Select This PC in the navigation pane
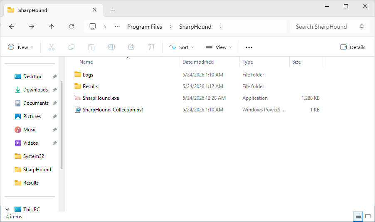 [x=31, y=210]
